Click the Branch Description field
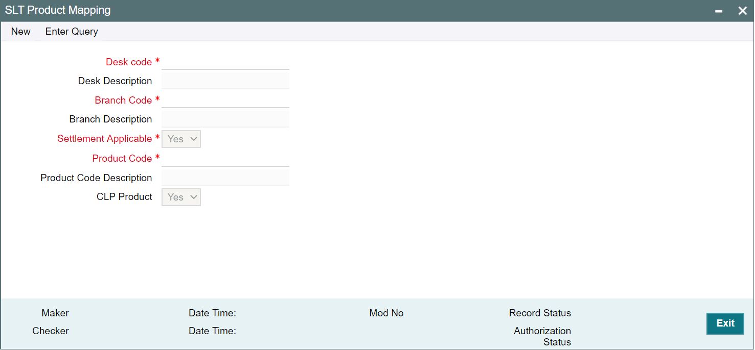The image size is (755, 350). pos(225,119)
